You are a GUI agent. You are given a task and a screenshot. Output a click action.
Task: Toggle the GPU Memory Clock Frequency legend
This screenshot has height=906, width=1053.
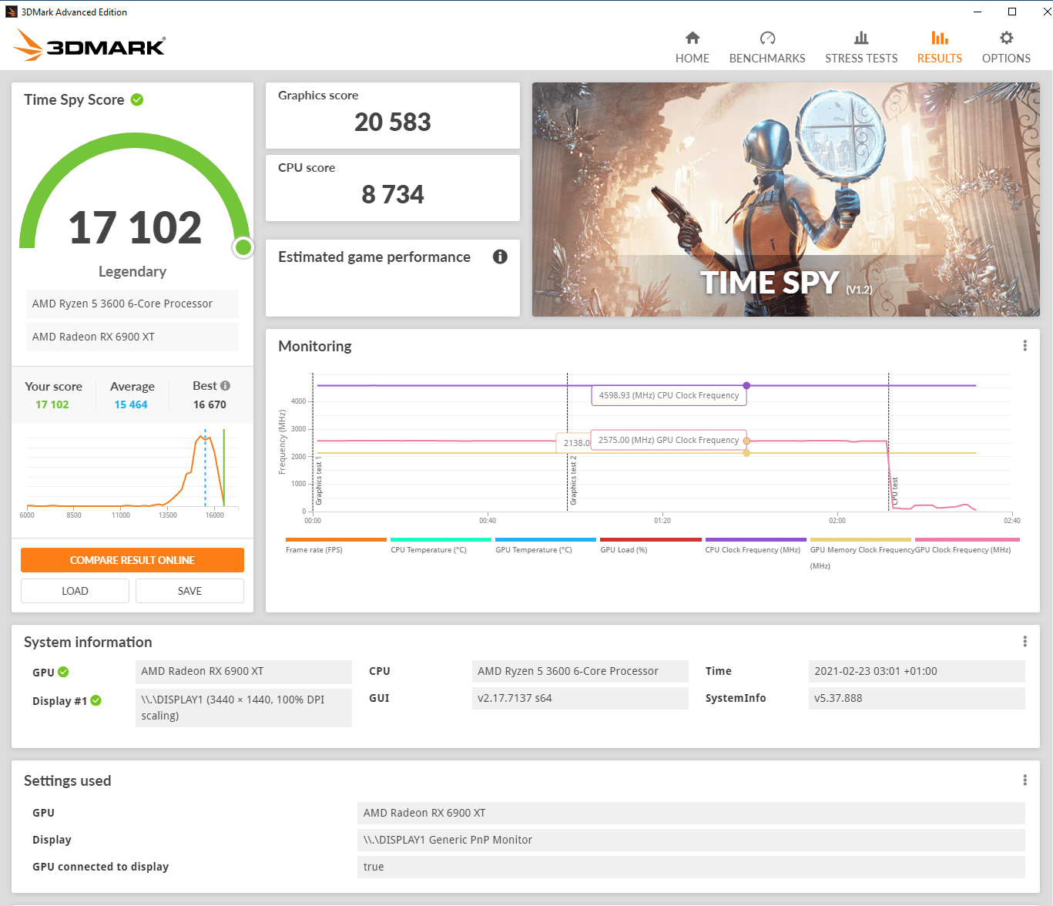(860, 553)
